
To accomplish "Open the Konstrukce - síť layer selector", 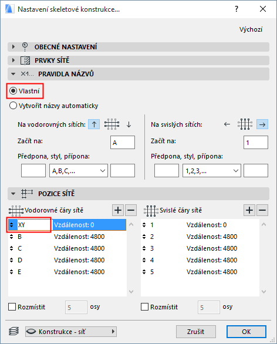I will [x=71, y=332].
